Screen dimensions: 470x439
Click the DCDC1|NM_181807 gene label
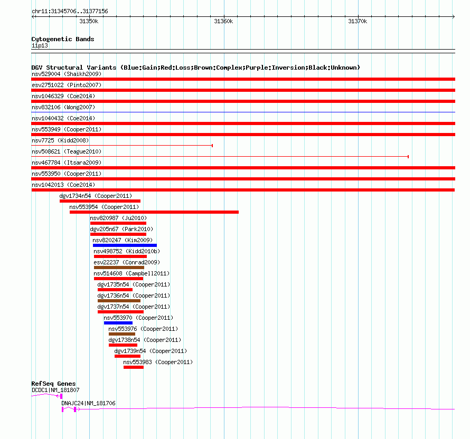55,390
